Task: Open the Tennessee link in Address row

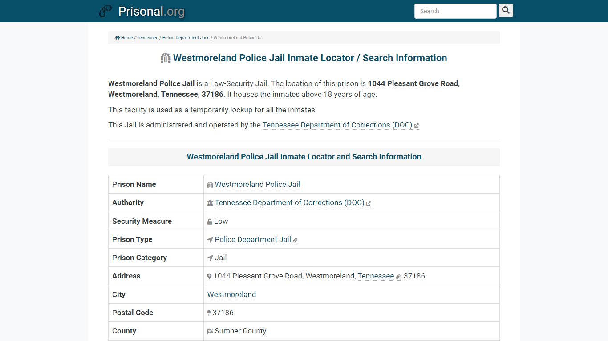Action: click(376, 276)
